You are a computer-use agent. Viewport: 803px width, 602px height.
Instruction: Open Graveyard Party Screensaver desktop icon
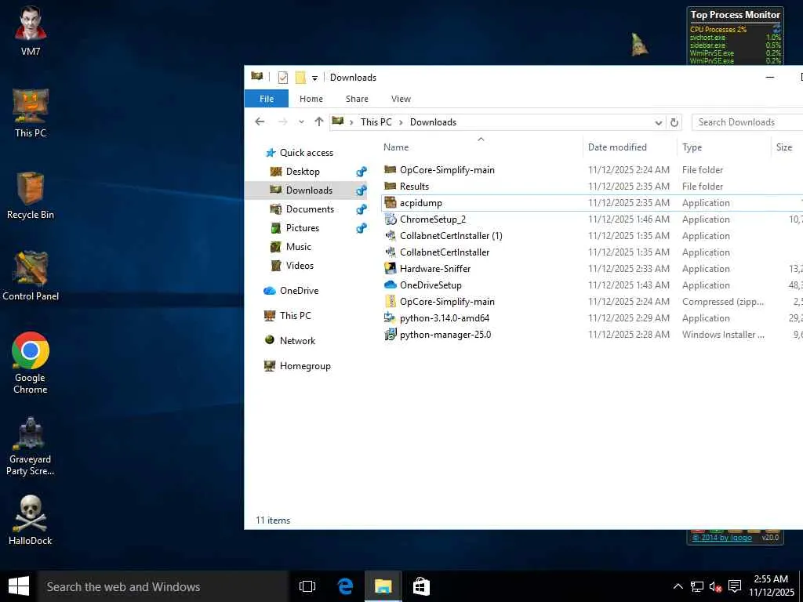pyautogui.click(x=30, y=434)
